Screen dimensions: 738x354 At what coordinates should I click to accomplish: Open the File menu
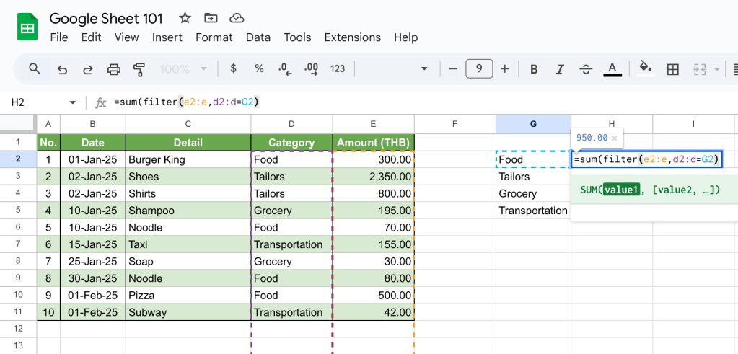(x=59, y=37)
